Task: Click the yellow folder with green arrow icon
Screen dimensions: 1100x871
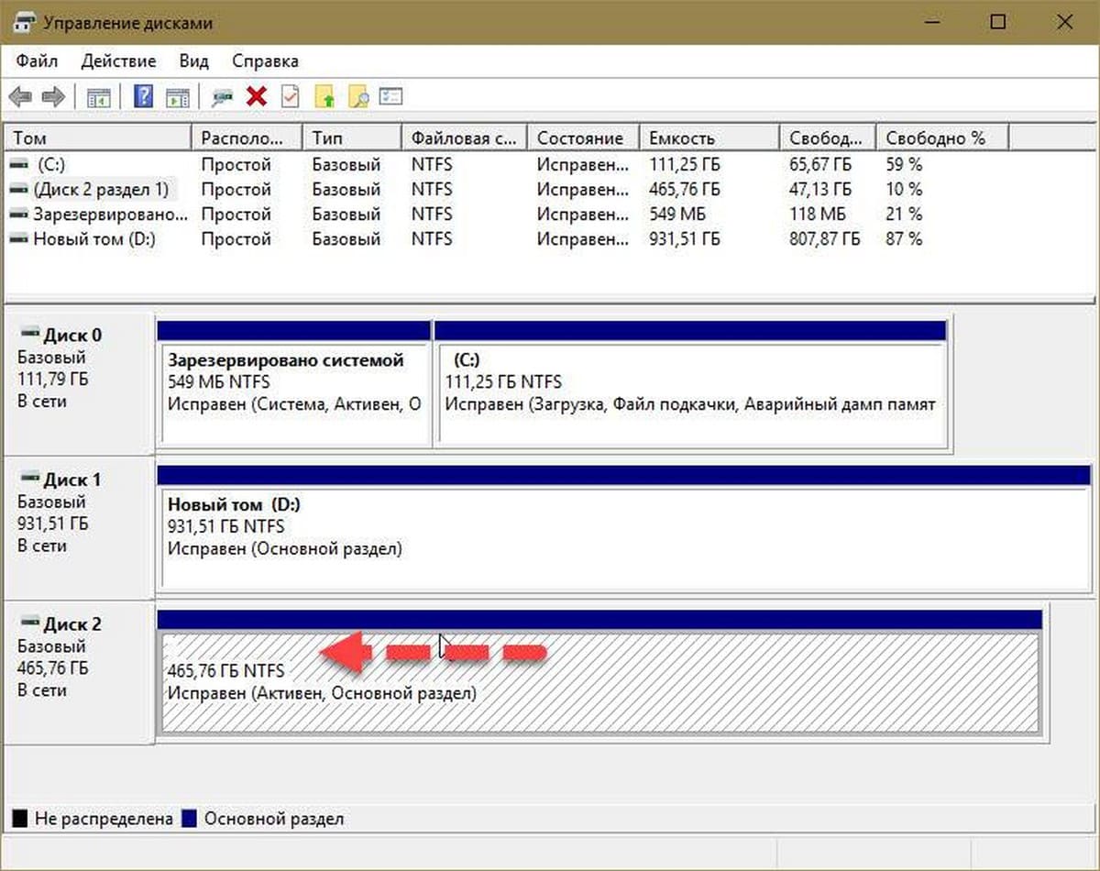Action: (324, 97)
